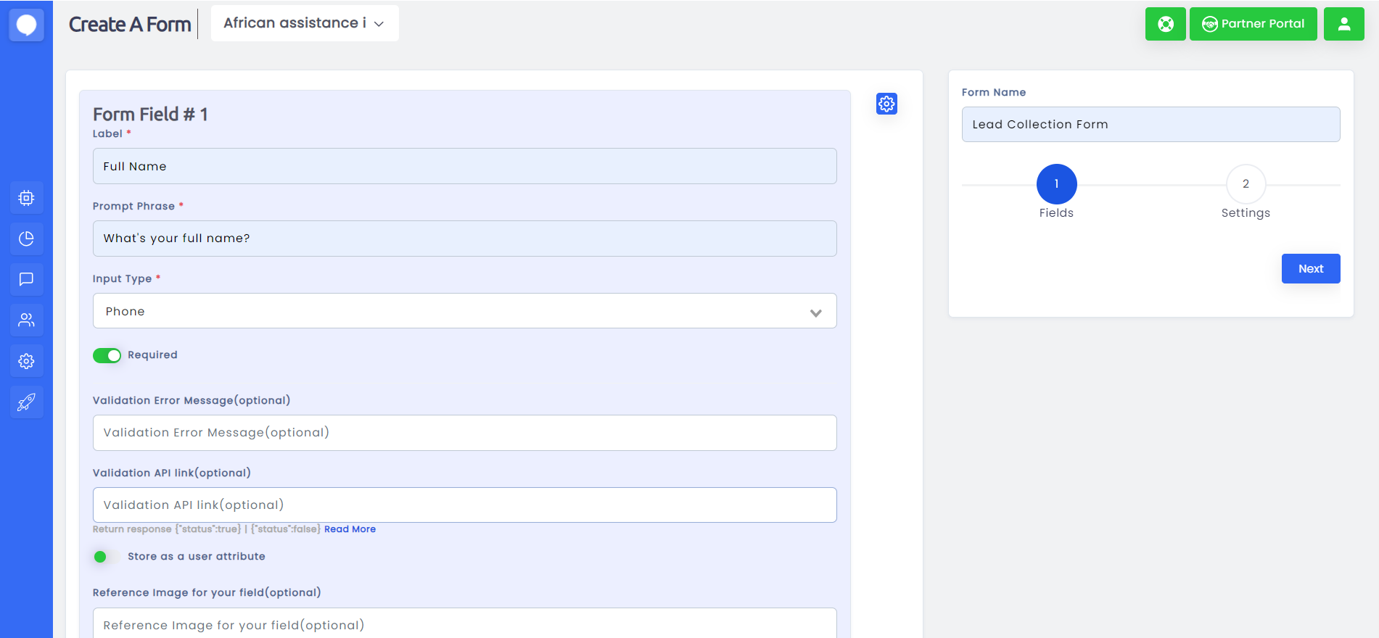Click the Label field with Full Name
Viewport: 1379px width, 638px height.
pos(464,166)
